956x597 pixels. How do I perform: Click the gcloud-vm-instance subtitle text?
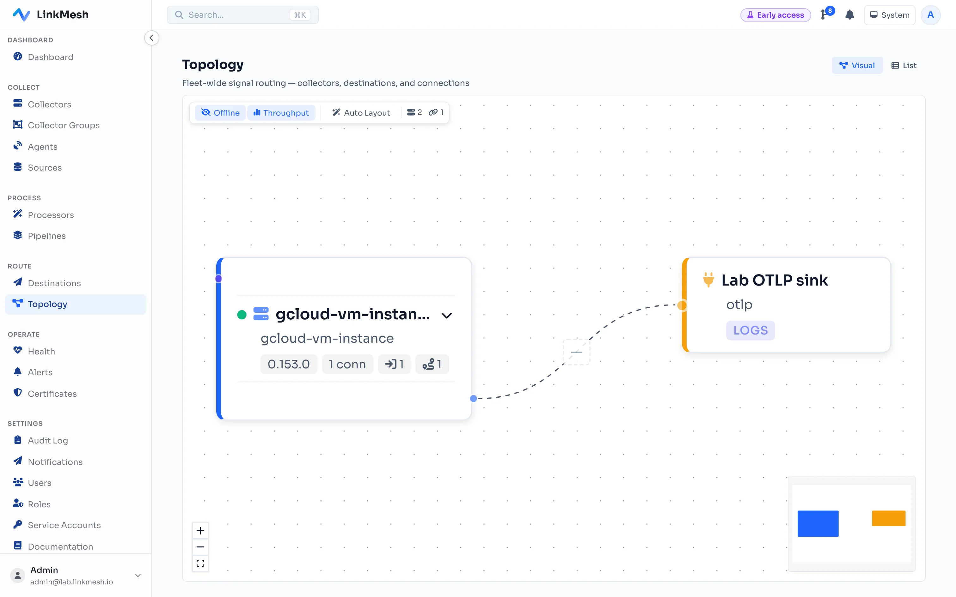[327, 338]
